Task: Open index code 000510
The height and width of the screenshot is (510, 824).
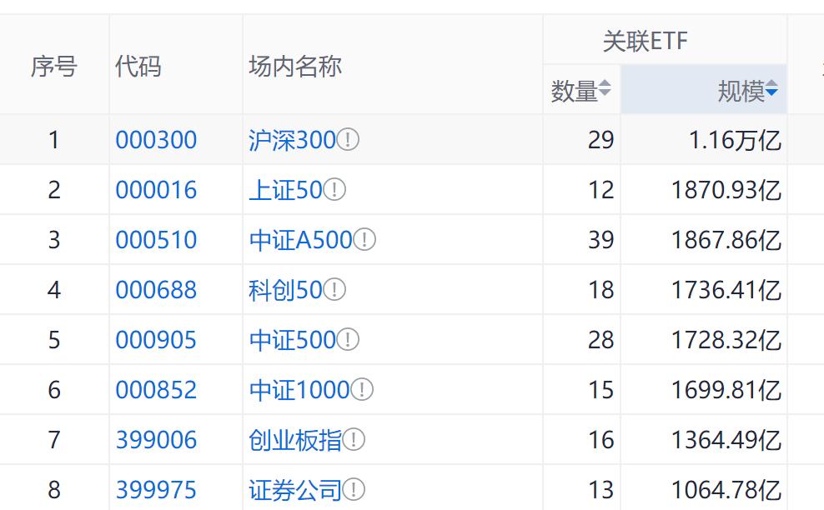Action: click(156, 239)
